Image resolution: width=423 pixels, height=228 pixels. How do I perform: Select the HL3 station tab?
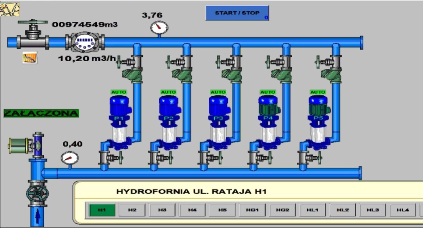pos(373,210)
